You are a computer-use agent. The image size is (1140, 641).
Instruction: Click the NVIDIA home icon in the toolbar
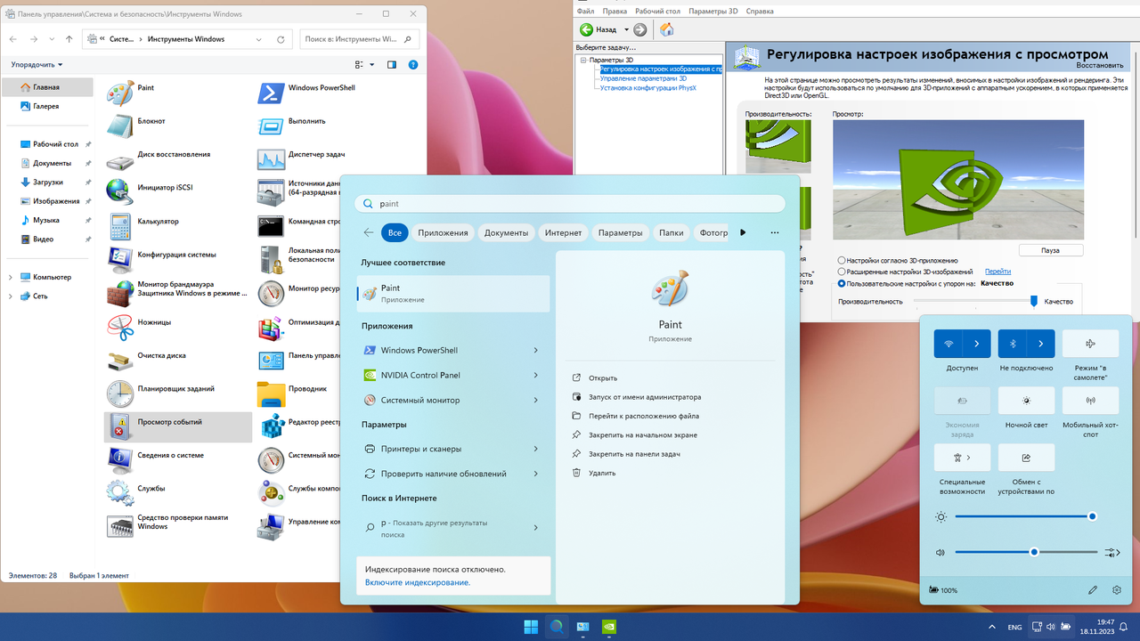coord(666,29)
